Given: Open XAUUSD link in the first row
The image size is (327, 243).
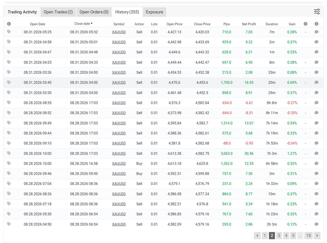Looking at the screenshot, I should click(x=119, y=32).
